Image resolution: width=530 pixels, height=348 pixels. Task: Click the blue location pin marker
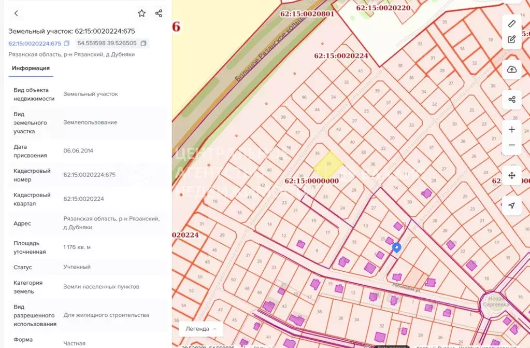[x=396, y=247]
